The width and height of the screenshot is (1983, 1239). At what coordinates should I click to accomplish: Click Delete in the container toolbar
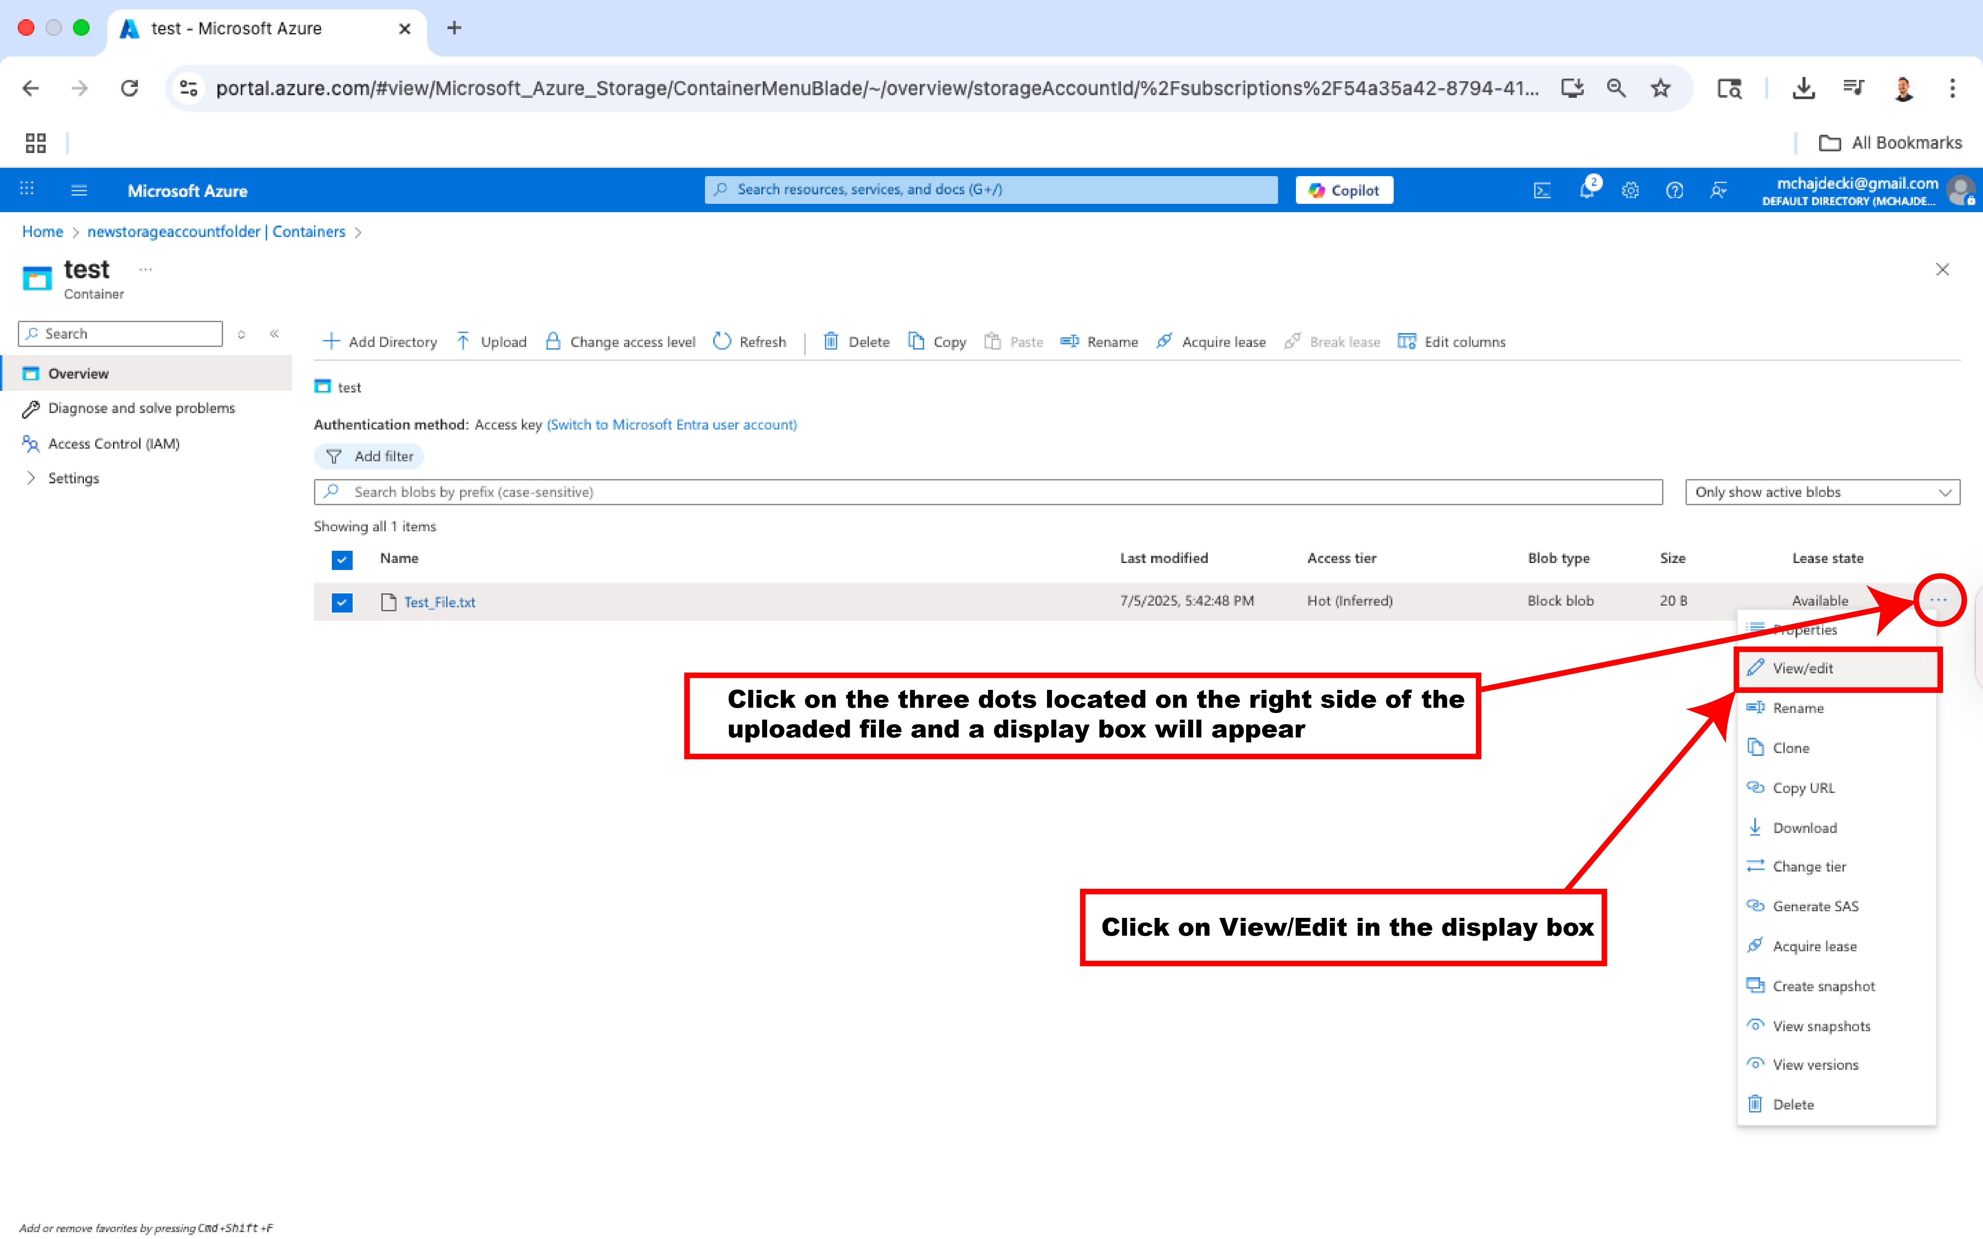856,342
